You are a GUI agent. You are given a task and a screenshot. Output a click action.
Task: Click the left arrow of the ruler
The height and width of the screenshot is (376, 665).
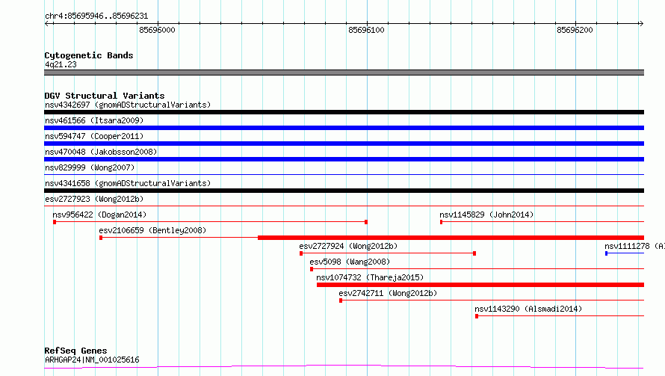click(47, 24)
